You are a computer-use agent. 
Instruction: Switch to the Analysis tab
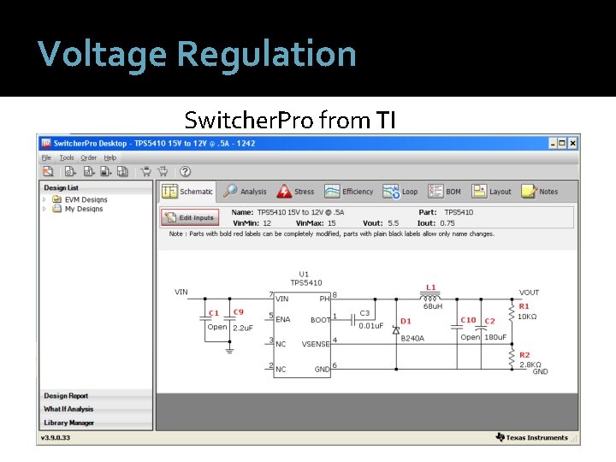[245, 192]
